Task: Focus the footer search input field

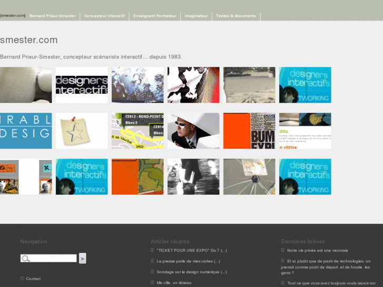Action: pyautogui.click(x=48, y=258)
